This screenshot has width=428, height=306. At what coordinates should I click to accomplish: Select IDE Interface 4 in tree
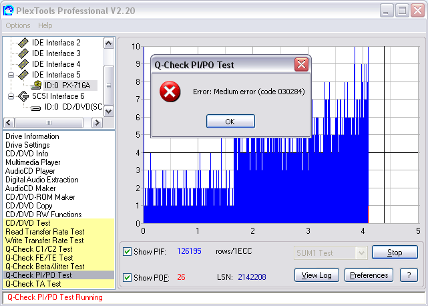click(x=56, y=64)
